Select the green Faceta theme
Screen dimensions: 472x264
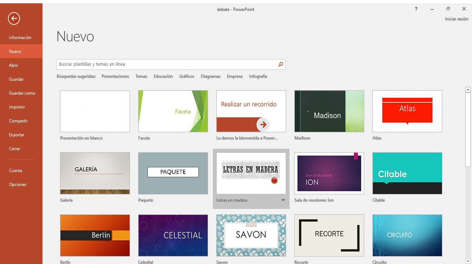coord(173,111)
